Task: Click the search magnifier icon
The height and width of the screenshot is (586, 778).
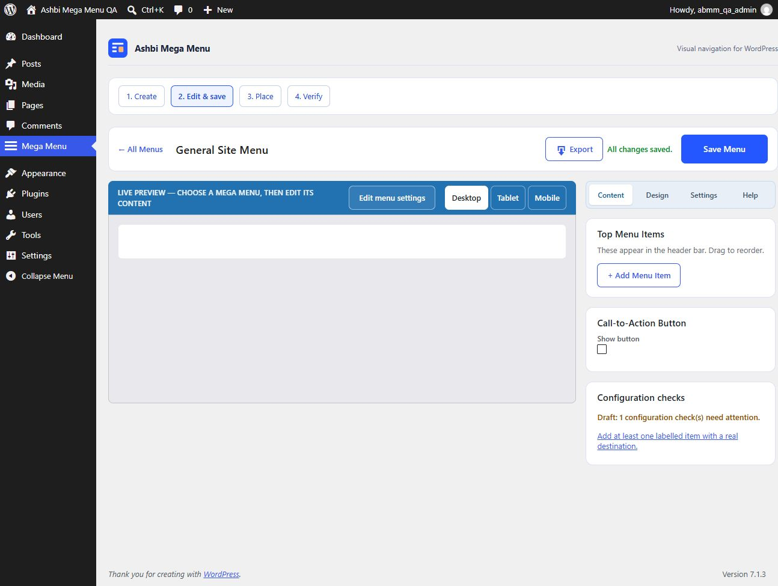Action: click(x=132, y=10)
